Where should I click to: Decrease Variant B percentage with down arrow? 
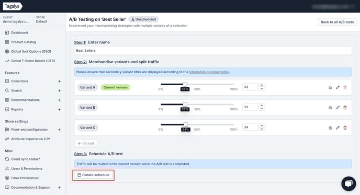point(262,109)
